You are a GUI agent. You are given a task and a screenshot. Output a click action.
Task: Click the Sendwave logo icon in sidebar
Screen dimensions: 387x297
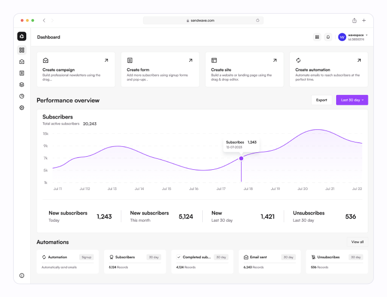(x=22, y=36)
